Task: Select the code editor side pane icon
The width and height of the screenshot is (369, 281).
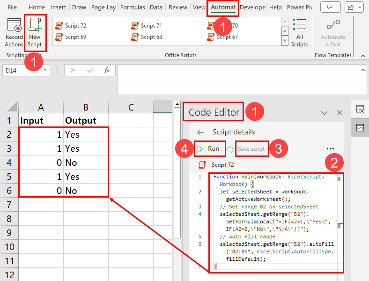Action: (x=360, y=128)
